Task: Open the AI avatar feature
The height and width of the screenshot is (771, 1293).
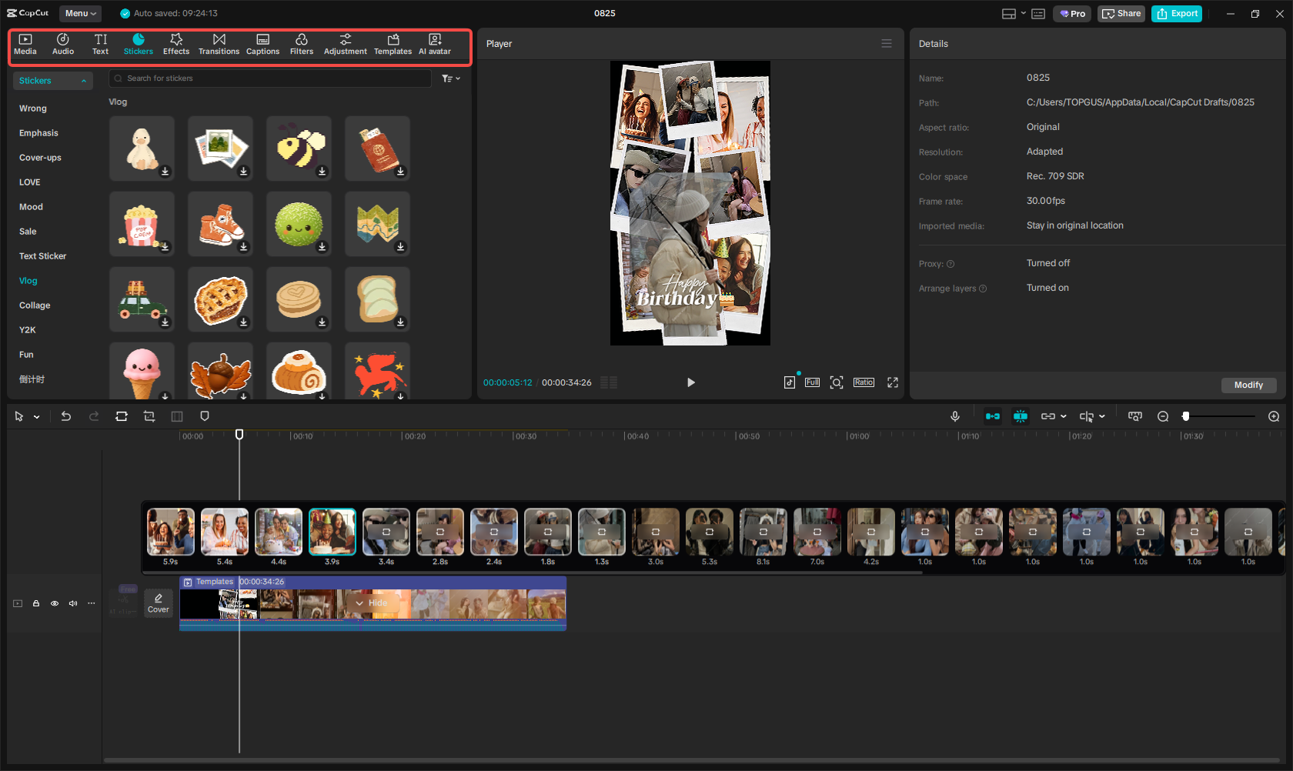Action: 434,43
